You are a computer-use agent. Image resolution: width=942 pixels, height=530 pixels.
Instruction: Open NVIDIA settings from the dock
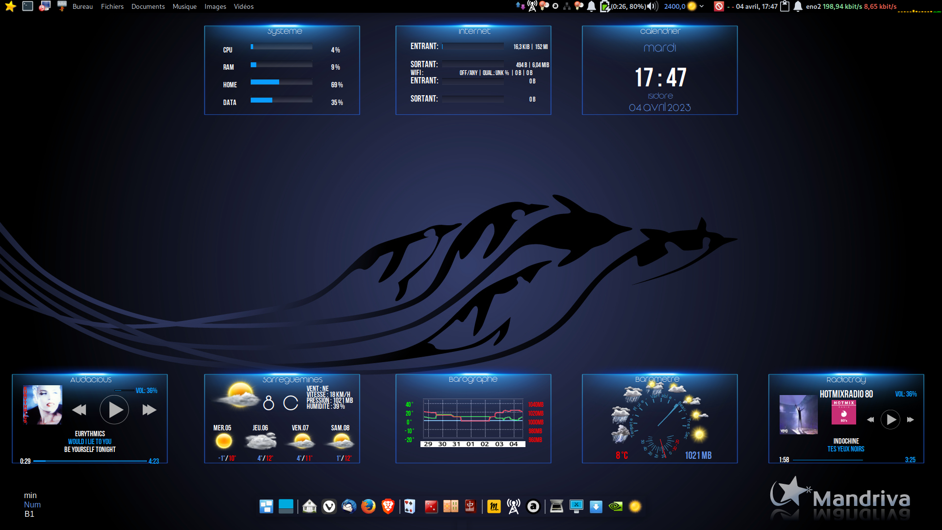click(x=615, y=506)
